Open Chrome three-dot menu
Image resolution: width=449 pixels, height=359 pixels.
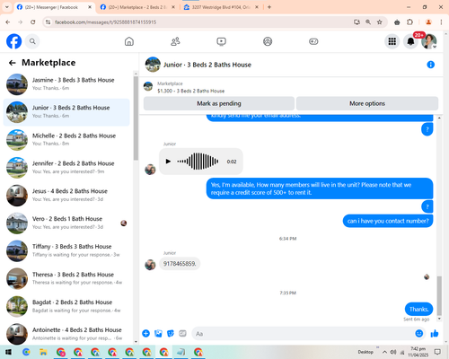pyautogui.click(x=441, y=22)
